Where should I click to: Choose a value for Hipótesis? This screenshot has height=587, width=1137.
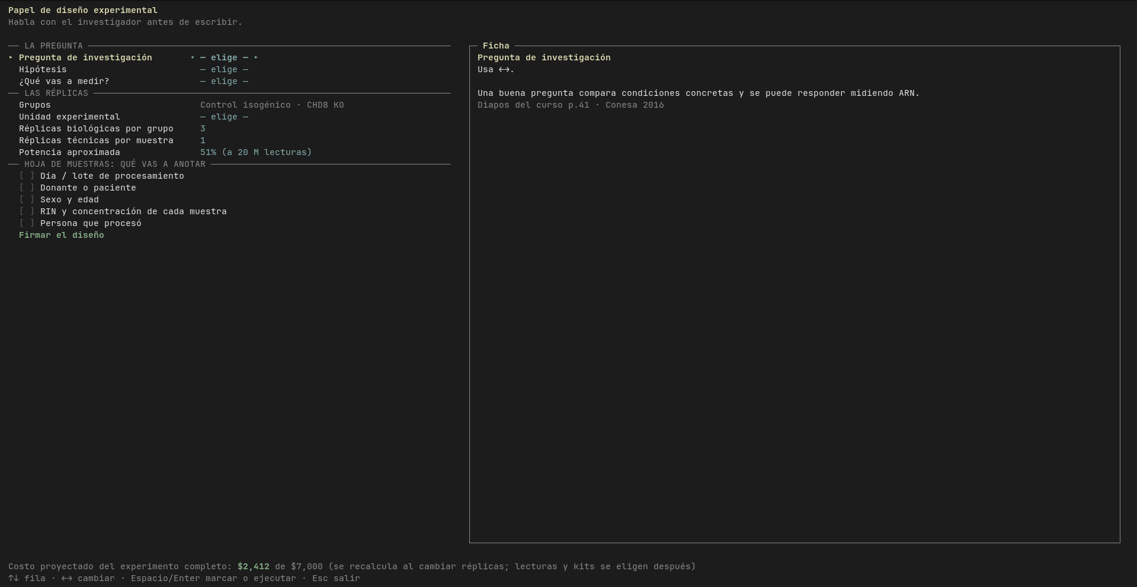(x=224, y=69)
